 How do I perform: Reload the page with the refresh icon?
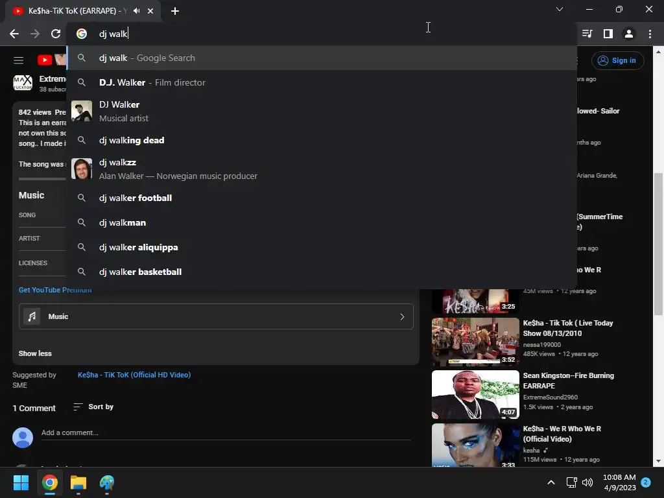click(x=56, y=34)
